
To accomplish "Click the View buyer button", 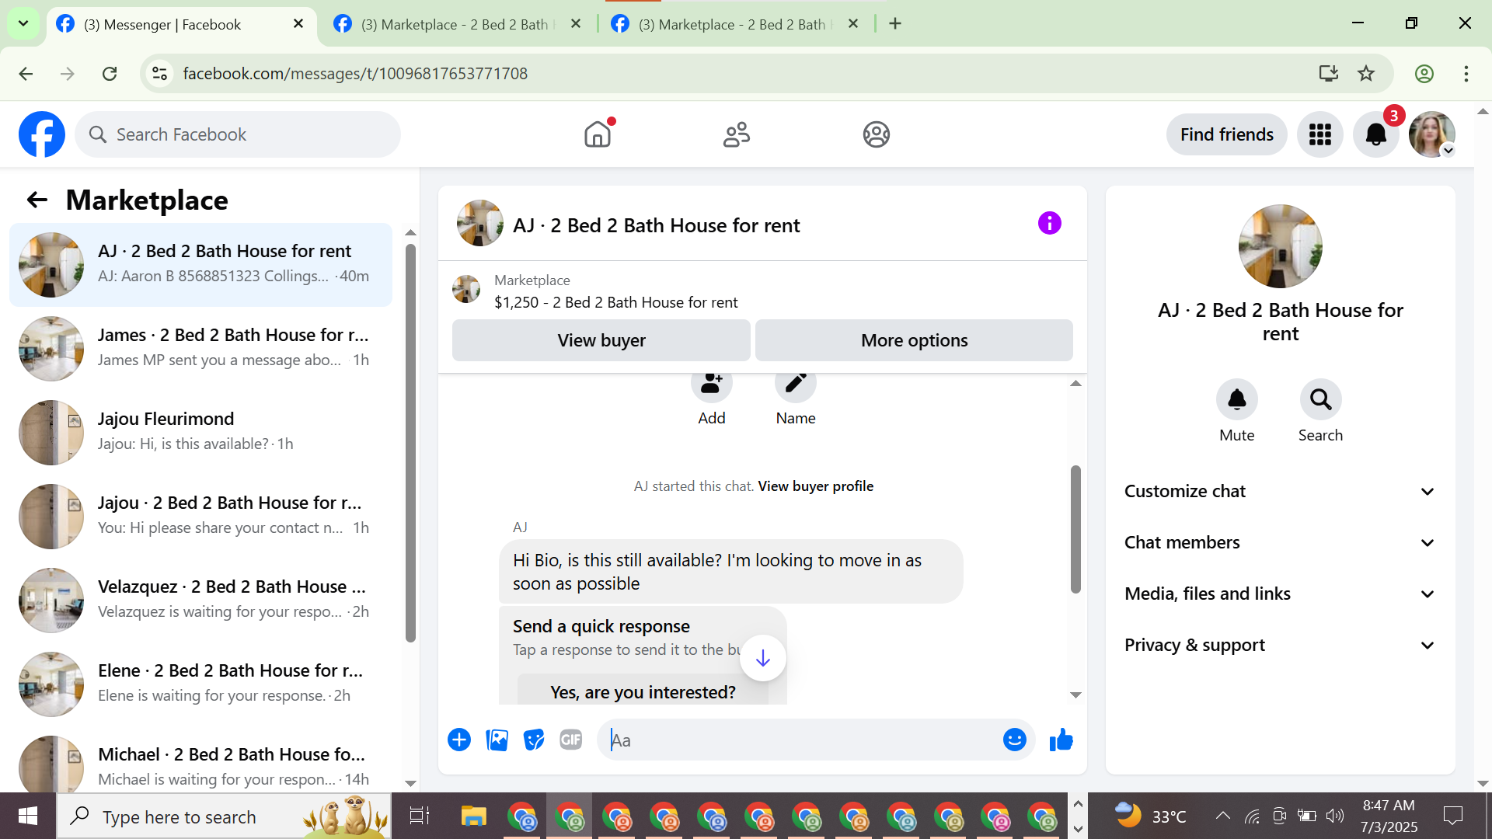I will [x=601, y=341].
